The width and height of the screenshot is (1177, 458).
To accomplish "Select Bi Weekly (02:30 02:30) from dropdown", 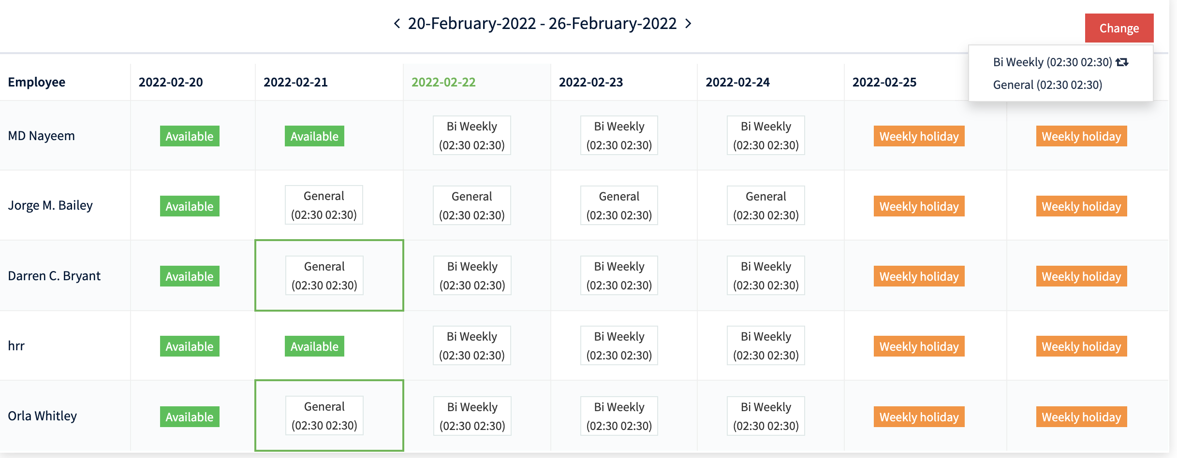I will coord(1052,62).
